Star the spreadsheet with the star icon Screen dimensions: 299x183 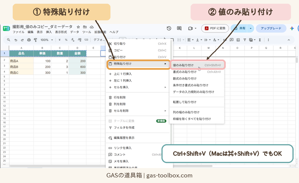pyautogui.click(x=78, y=27)
